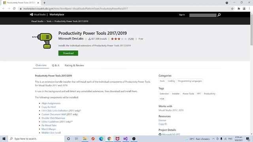This screenshot has height=142, width=253.
Task: Open Visual Studio from the taskbar
Action: click(126, 138)
